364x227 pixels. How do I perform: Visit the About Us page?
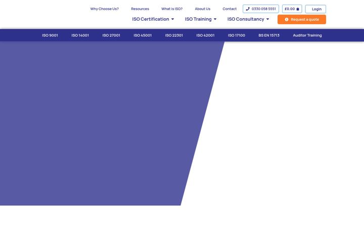(202, 9)
